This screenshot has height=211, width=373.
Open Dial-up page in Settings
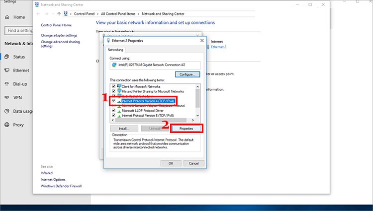[20, 84]
